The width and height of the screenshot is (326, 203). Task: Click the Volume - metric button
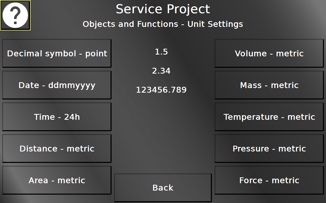coord(269,53)
